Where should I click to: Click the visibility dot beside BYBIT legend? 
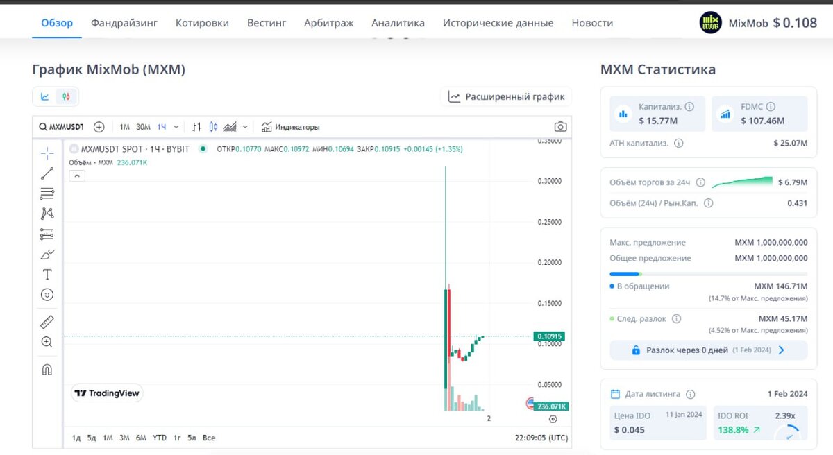click(203, 148)
